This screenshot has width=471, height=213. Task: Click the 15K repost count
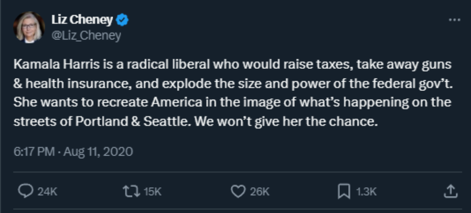pyautogui.click(x=153, y=192)
